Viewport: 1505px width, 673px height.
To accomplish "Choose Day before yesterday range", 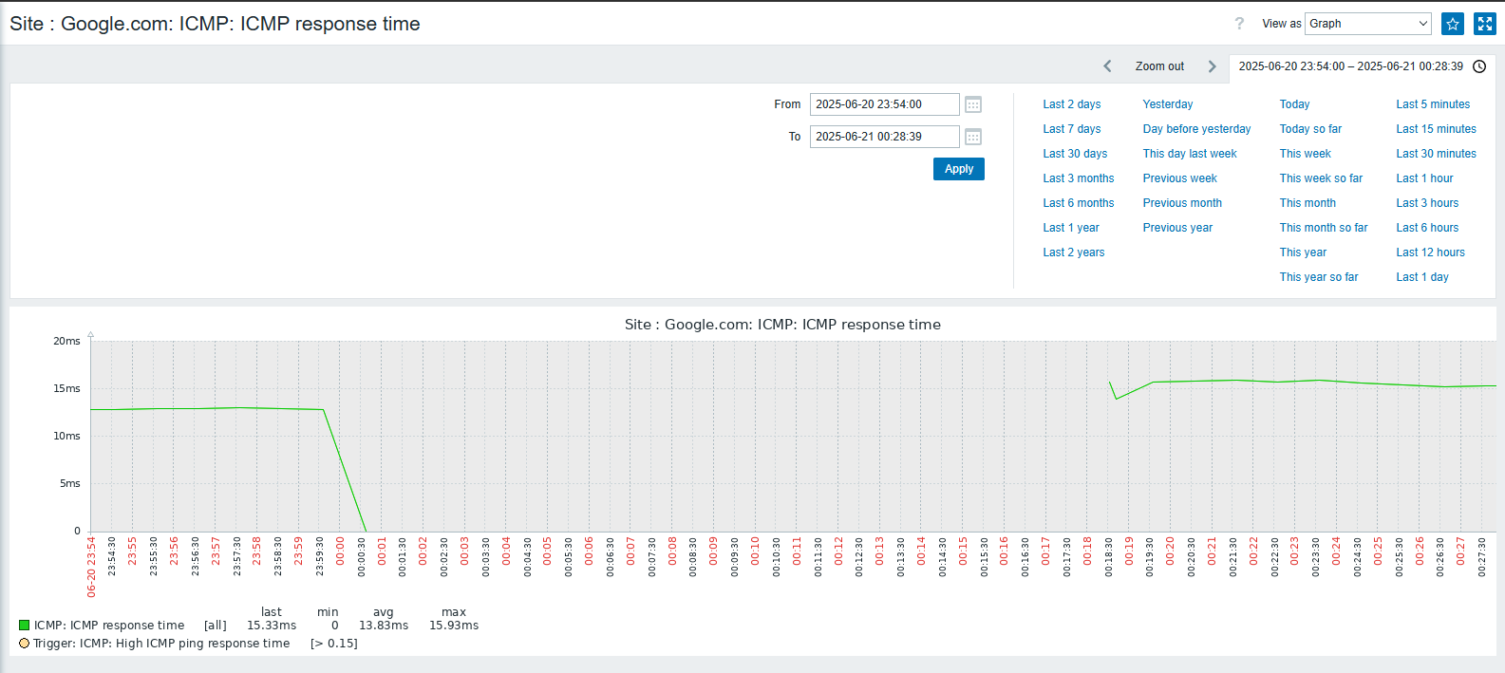I will (1196, 129).
